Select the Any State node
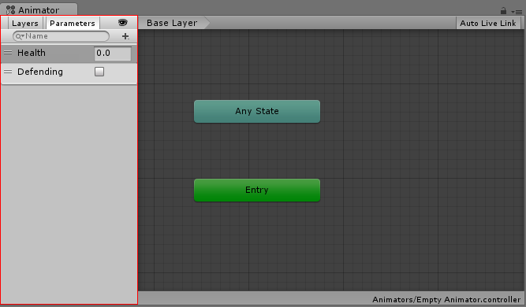Image resolution: width=526 pixels, height=307 pixels. pos(257,111)
